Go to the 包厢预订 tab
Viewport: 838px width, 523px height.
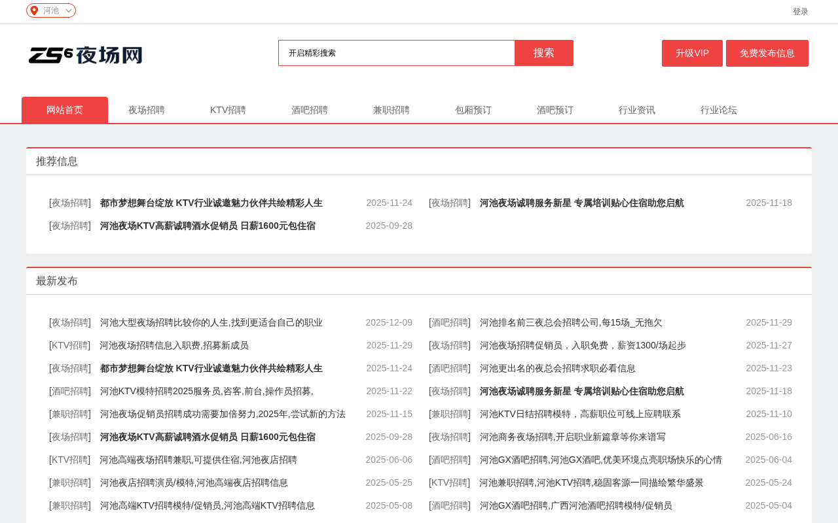(473, 110)
